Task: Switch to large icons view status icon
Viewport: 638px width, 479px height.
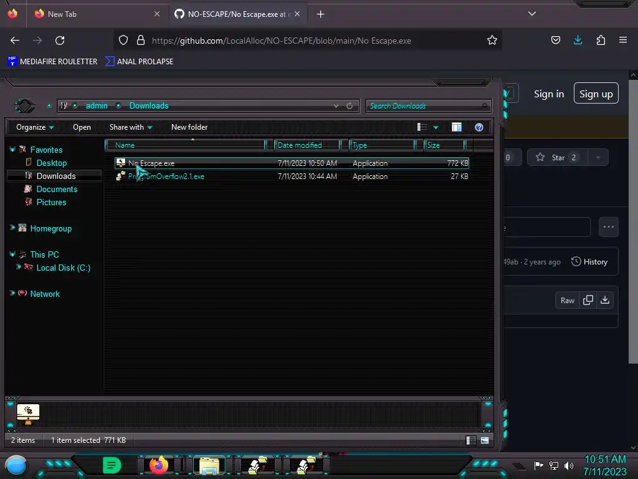Action: pos(485,440)
